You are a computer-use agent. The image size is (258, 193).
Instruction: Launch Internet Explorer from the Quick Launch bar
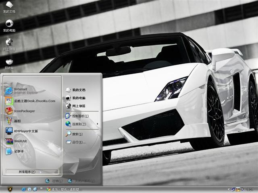tap(24, 189)
